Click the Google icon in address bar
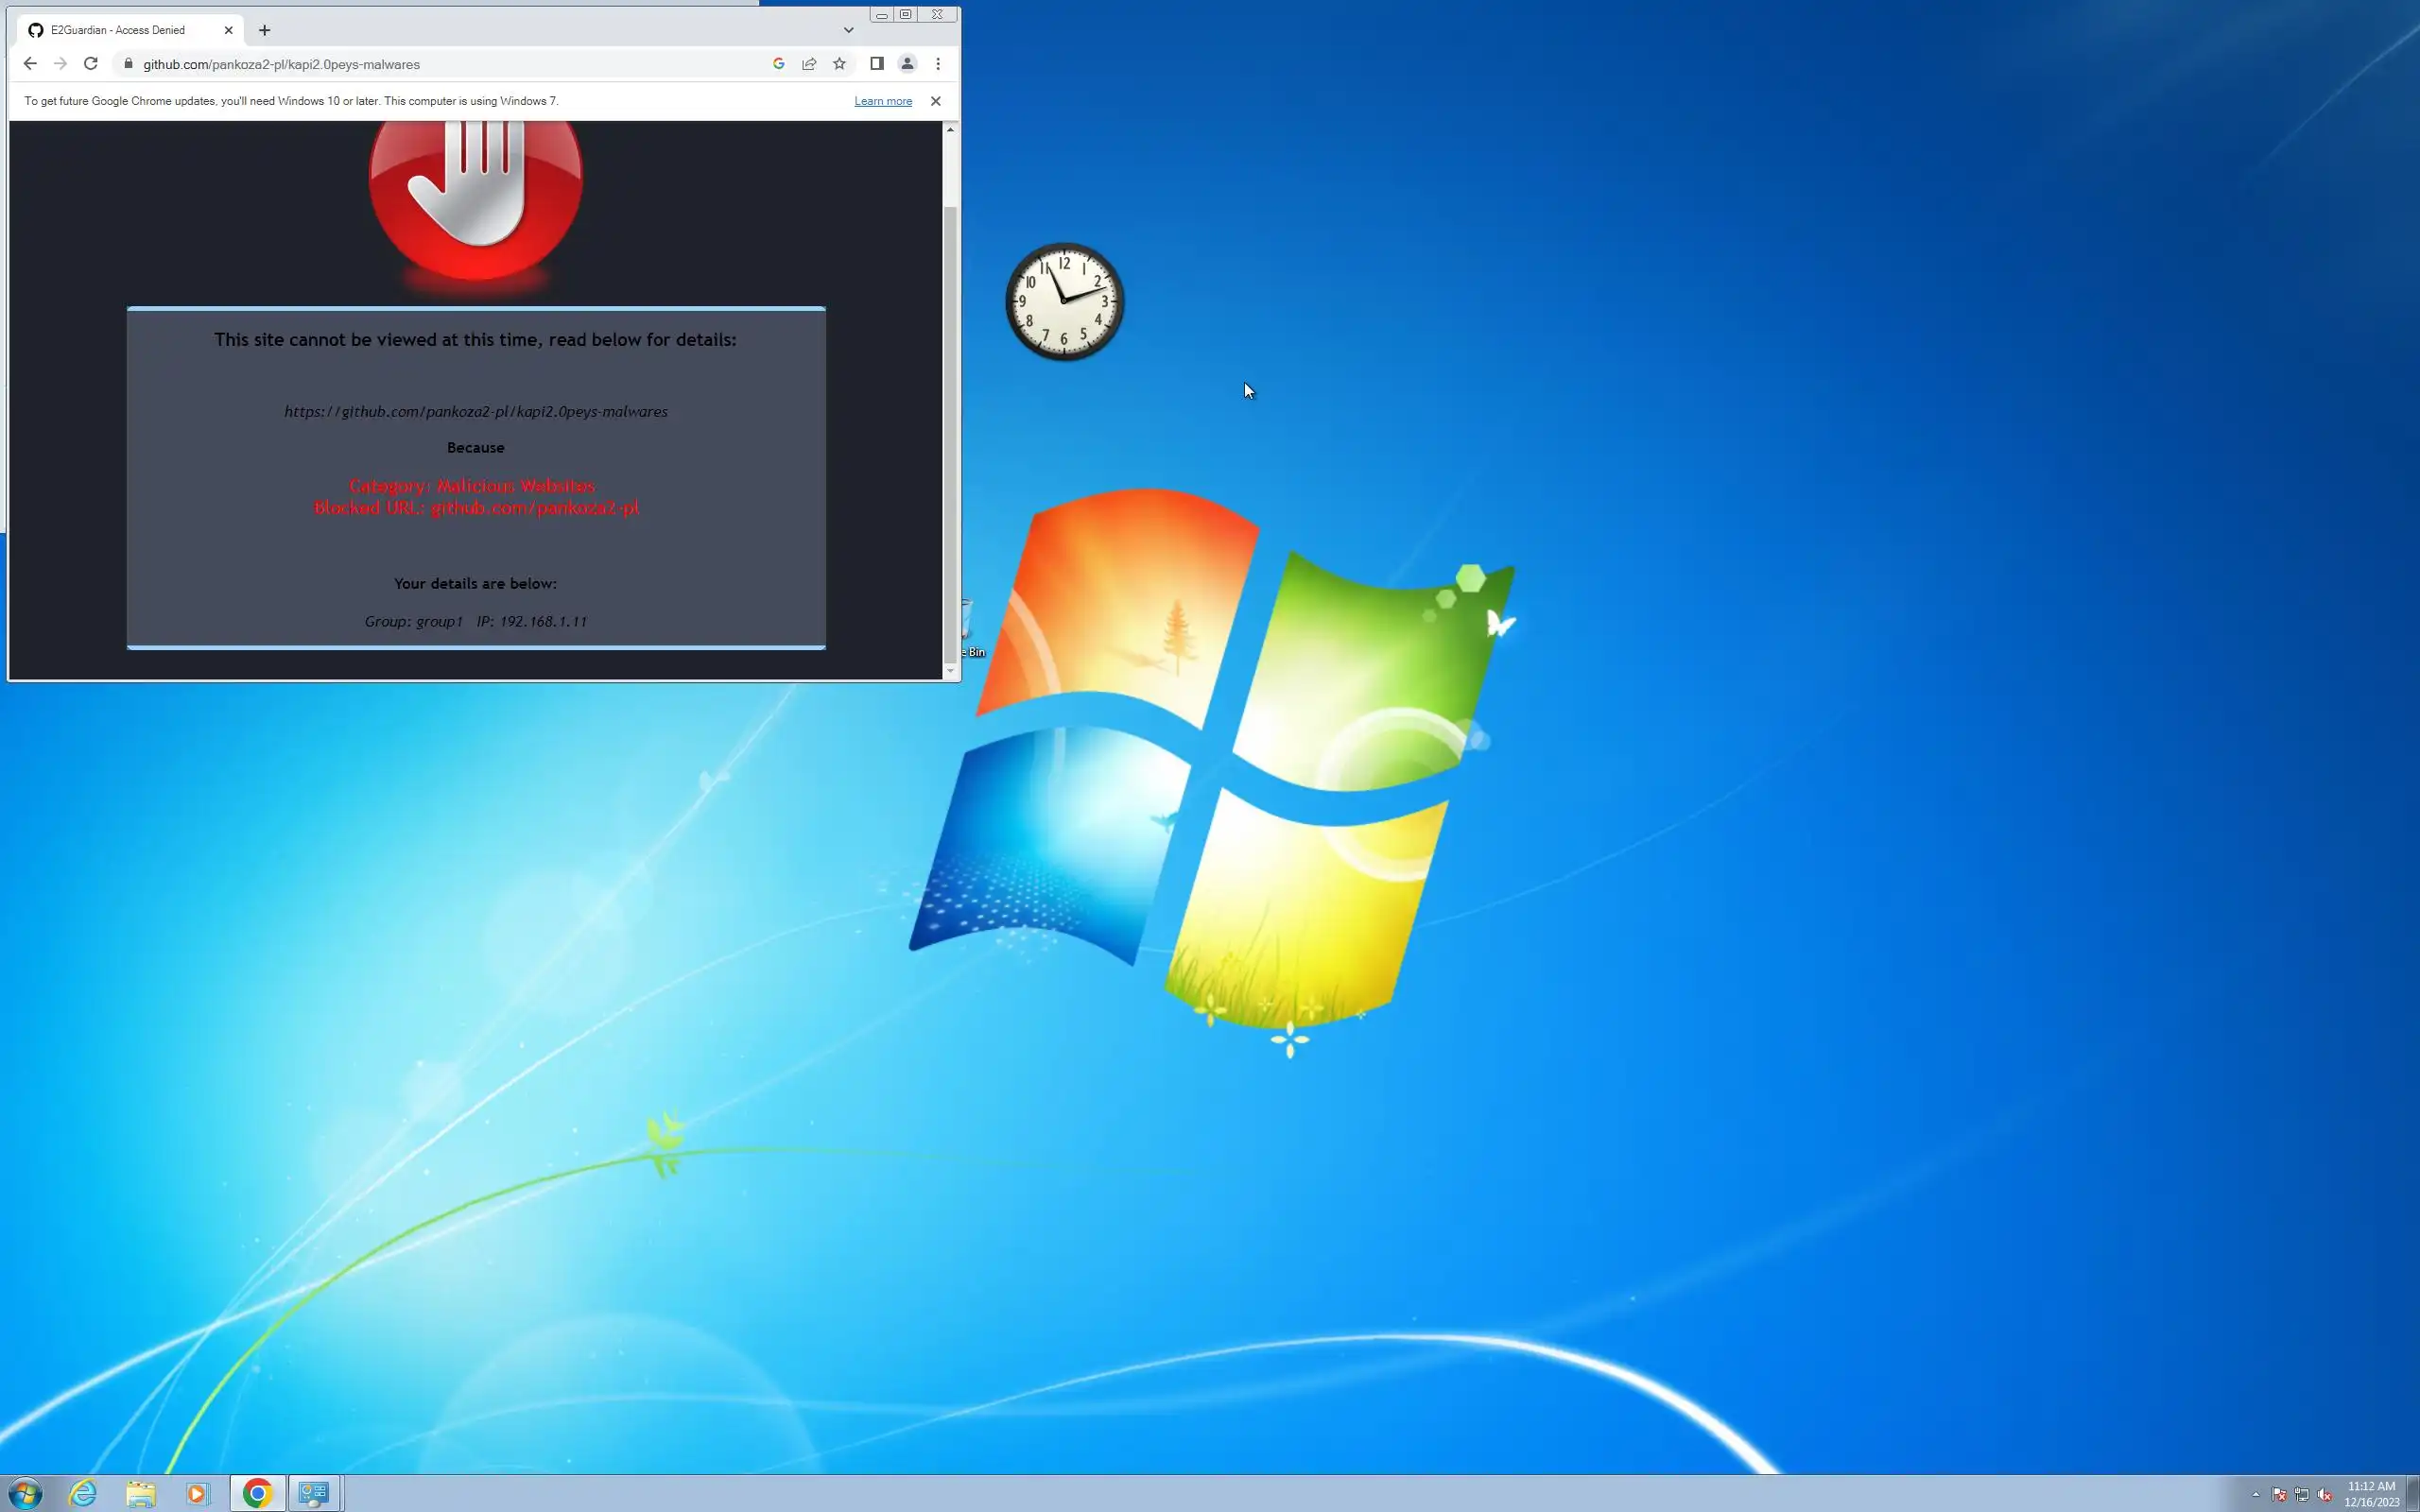The width and height of the screenshot is (2420, 1512). 778,64
